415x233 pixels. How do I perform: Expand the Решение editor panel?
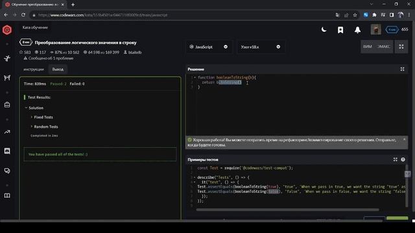tap(402, 69)
